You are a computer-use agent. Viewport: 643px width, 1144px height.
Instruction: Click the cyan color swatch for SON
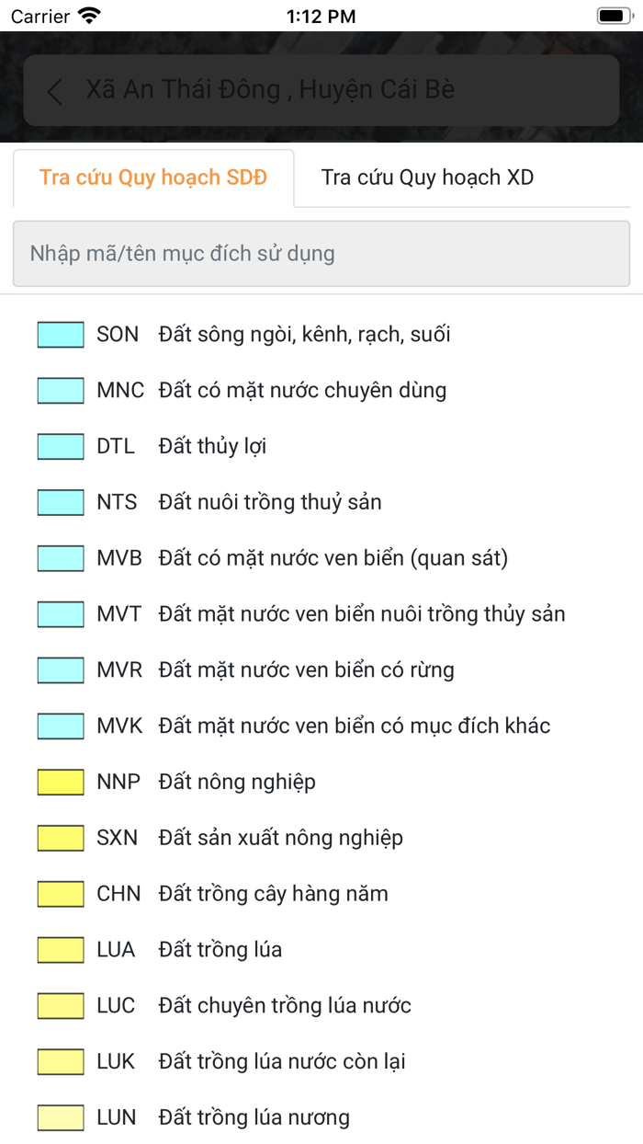[x=60, y=334]
